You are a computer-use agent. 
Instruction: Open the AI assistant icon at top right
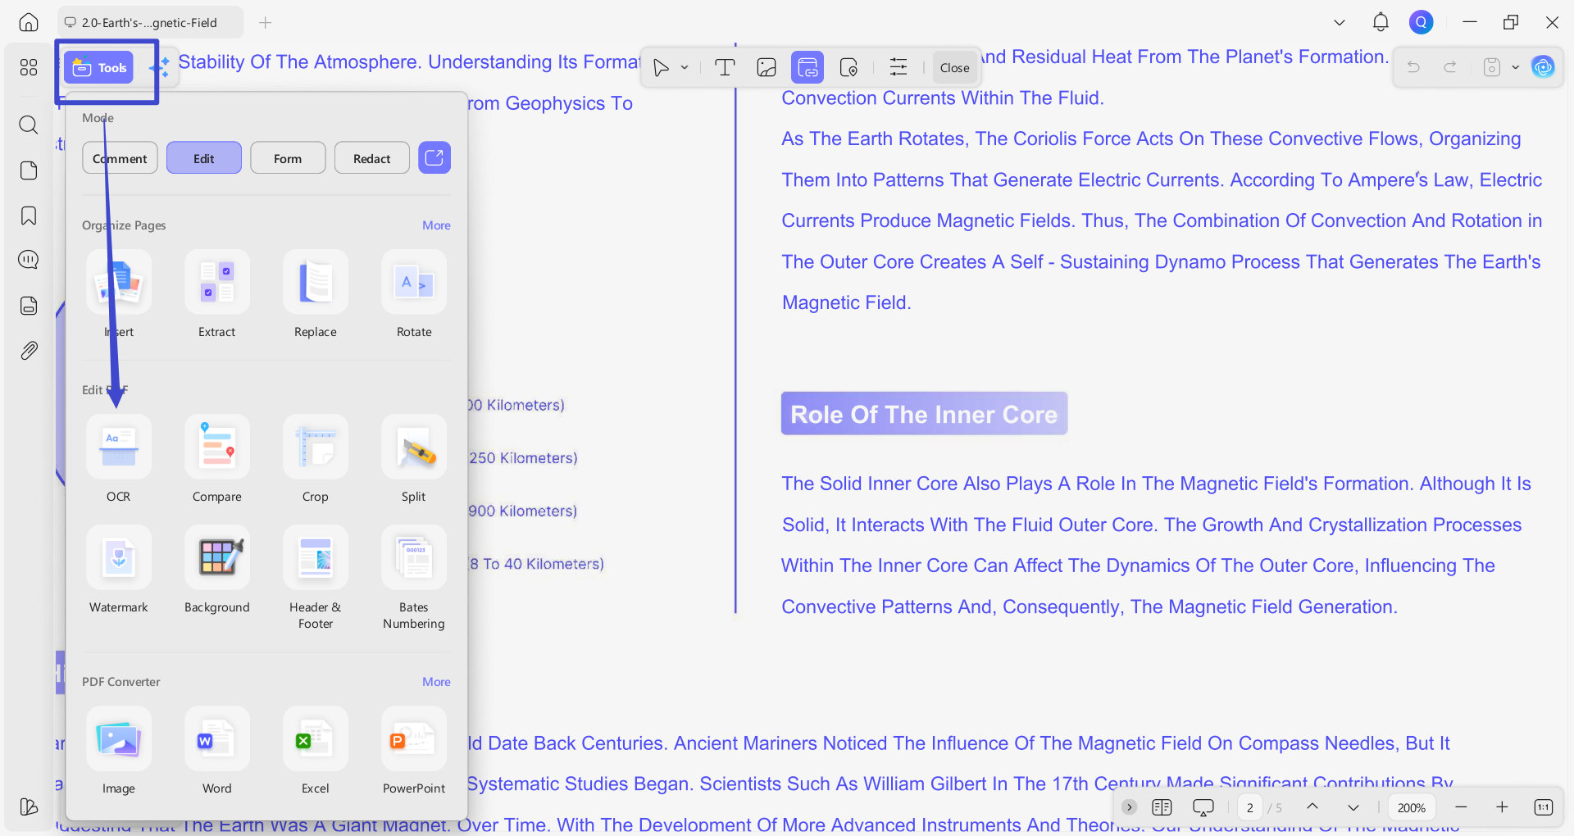click(1543, 67)
